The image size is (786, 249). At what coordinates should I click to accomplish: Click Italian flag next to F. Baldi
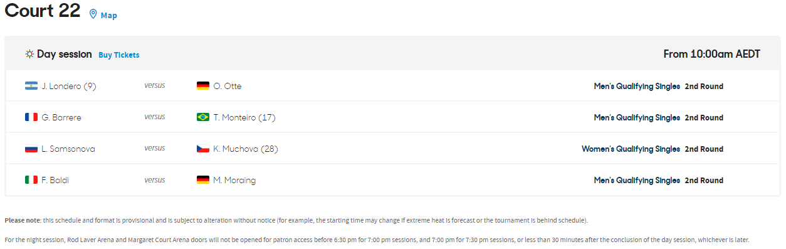(31, 180)
